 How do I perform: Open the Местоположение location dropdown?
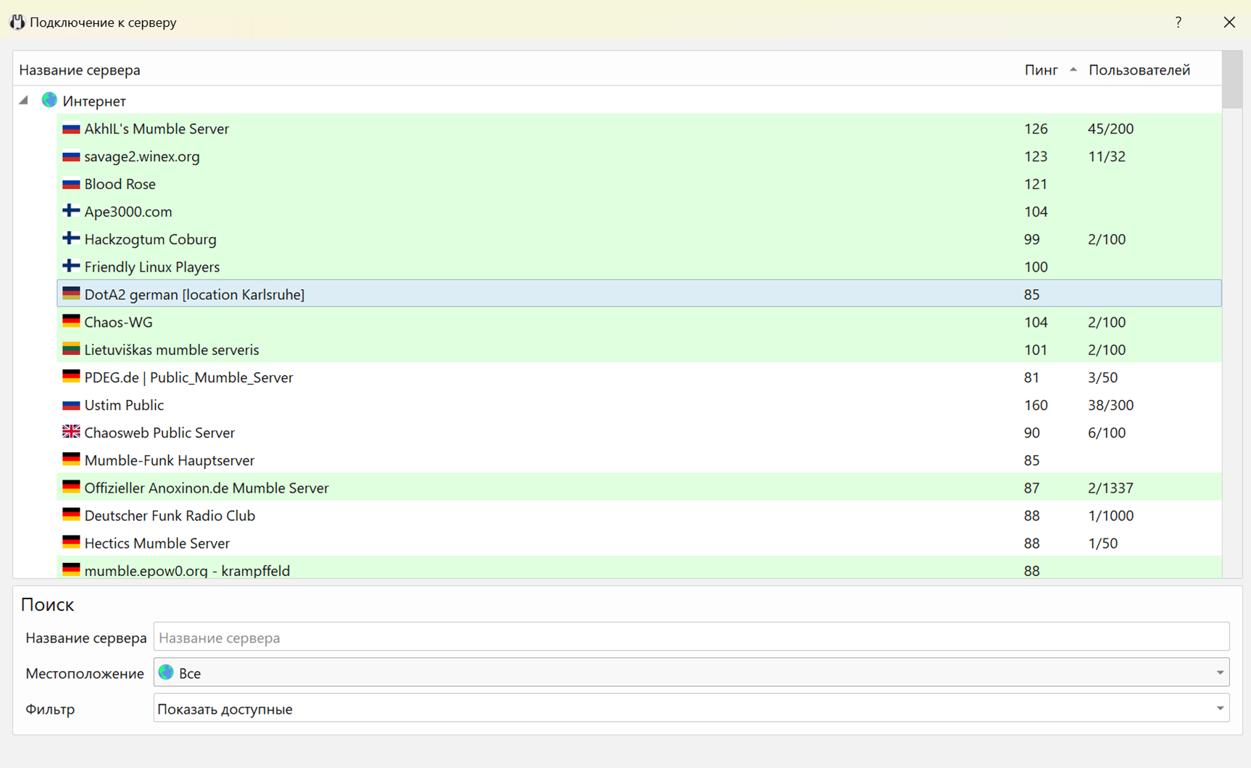point(691,672)
